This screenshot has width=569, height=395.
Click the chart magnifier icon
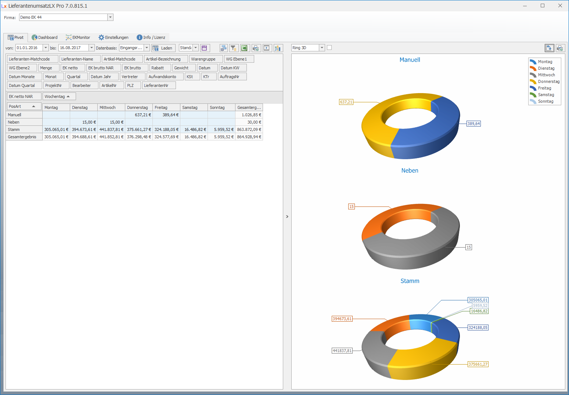coord(278,48)
